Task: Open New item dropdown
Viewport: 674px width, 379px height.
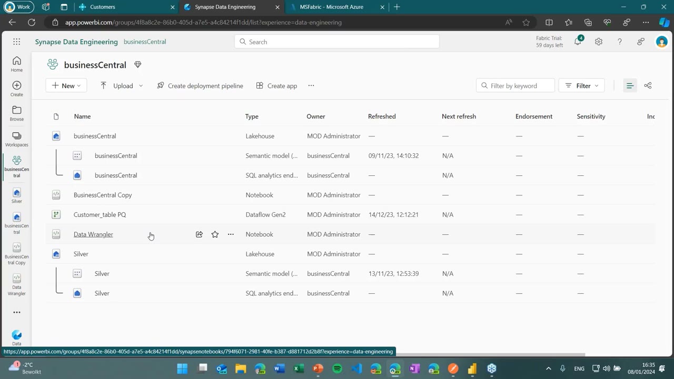Action: click(66, 85)
